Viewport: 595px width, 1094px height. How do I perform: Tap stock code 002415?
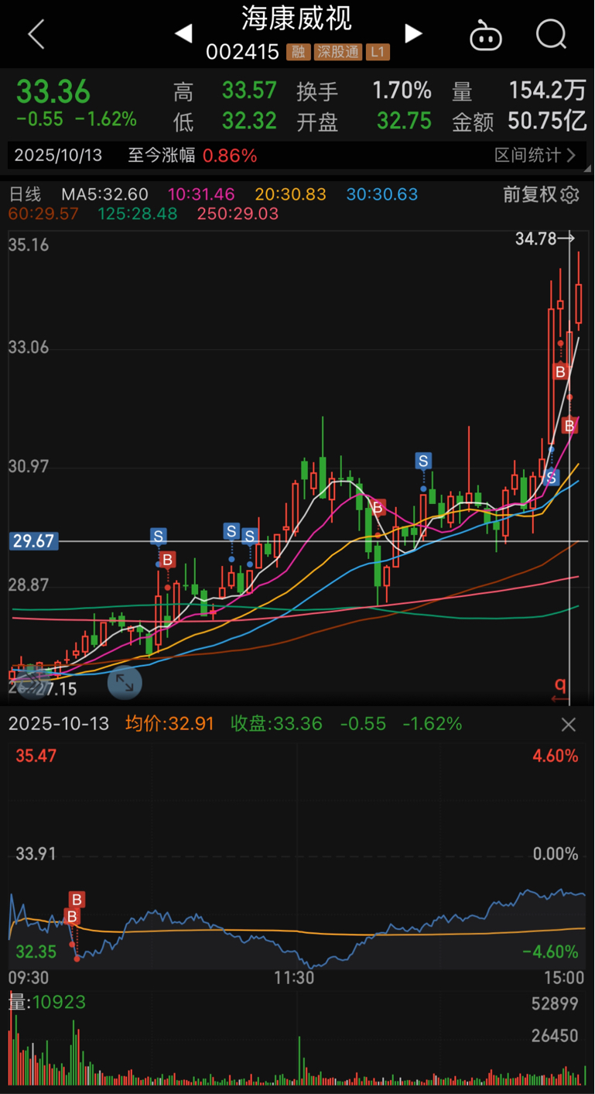click(242, 53)
